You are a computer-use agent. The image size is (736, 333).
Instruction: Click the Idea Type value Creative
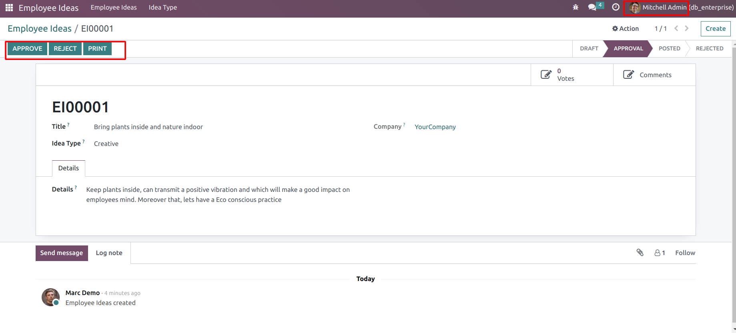click(x=106, y=144)
